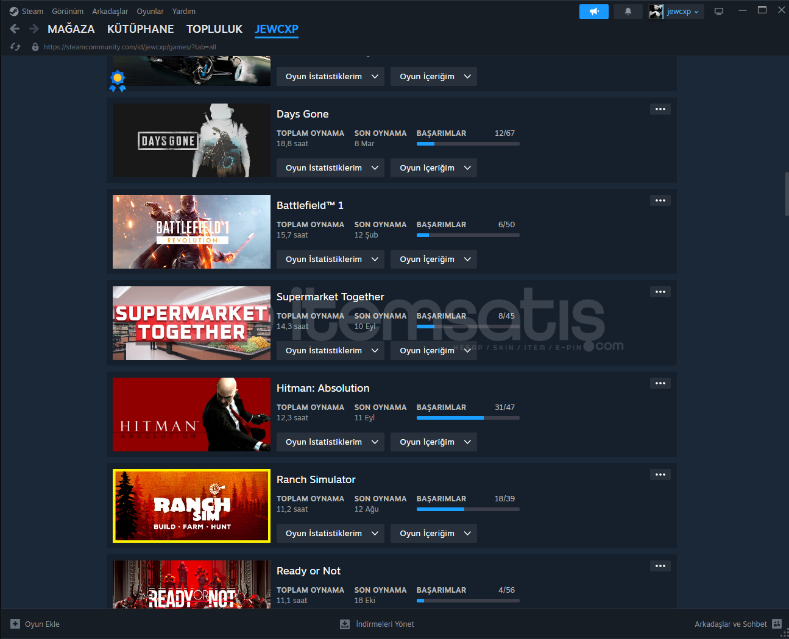Screen dimensions: 789x639
Task: Open the Görünüm menu
Action: click(68, 12)
